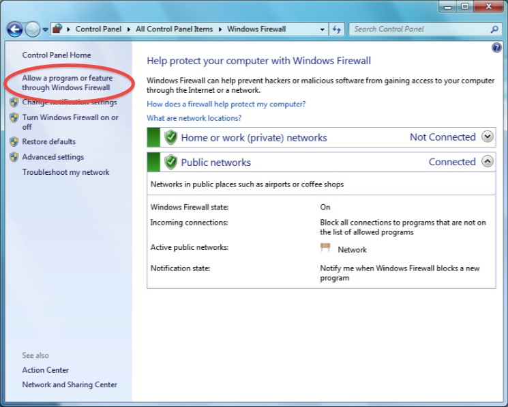Click the Not Connected status text
Image resolution: width=508 pixels, height=407 pixels.
pos(443,137)
